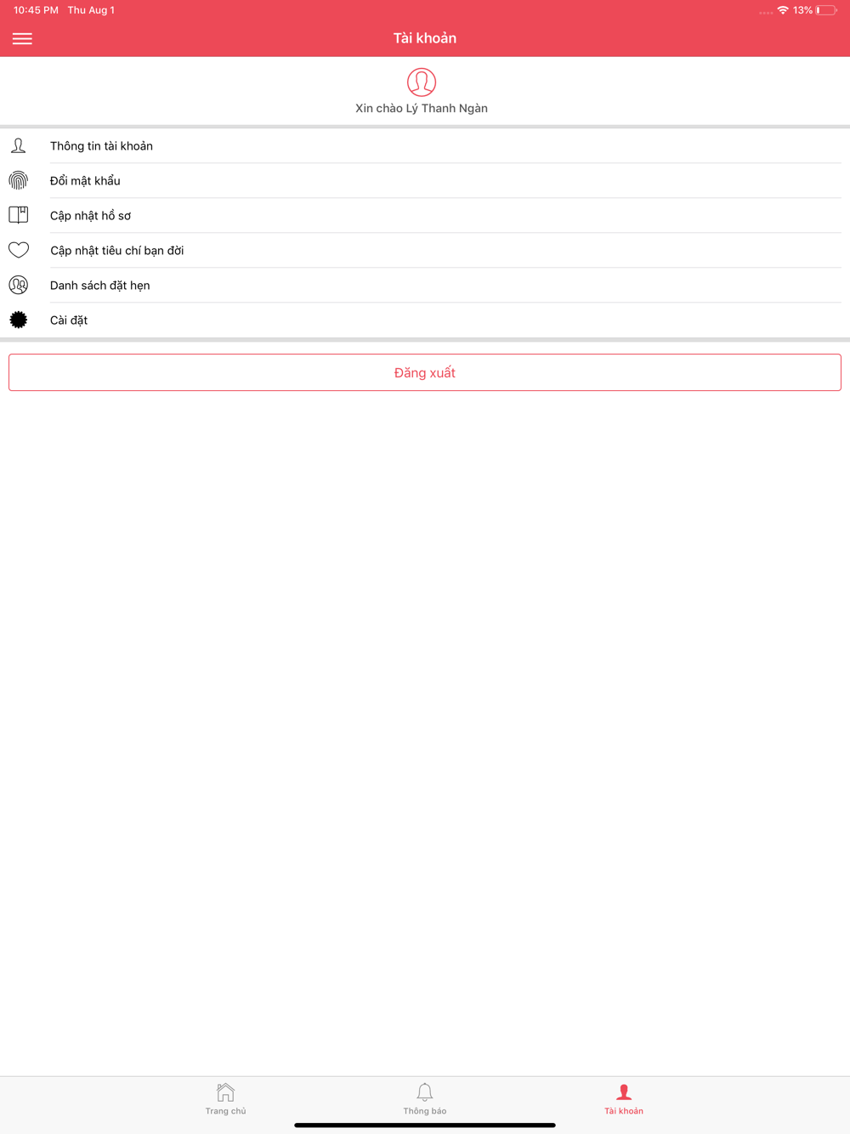Select Đổi mật khẩu option

pyautogui.click(x=425, y=180)
